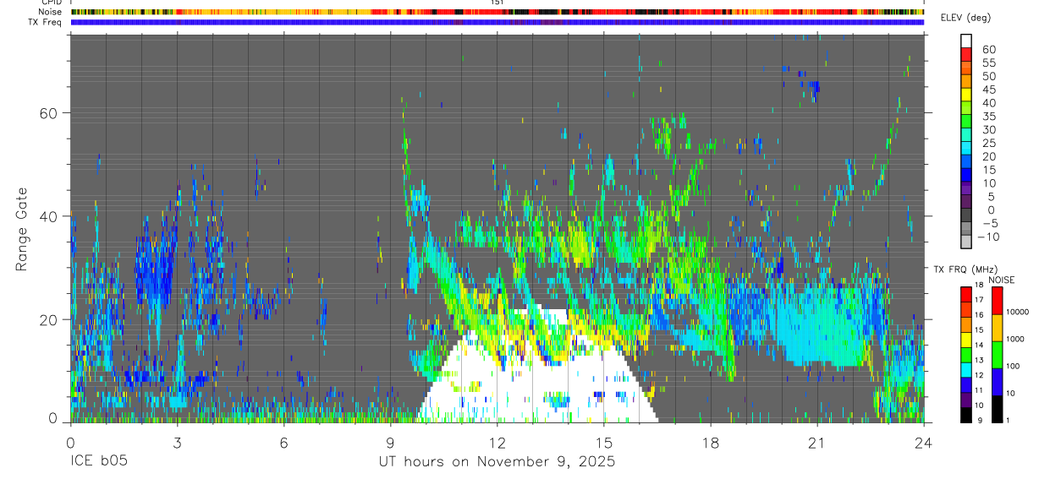Click the 'Noise' row label at top

pyautogui.click(x=50, y=12)
